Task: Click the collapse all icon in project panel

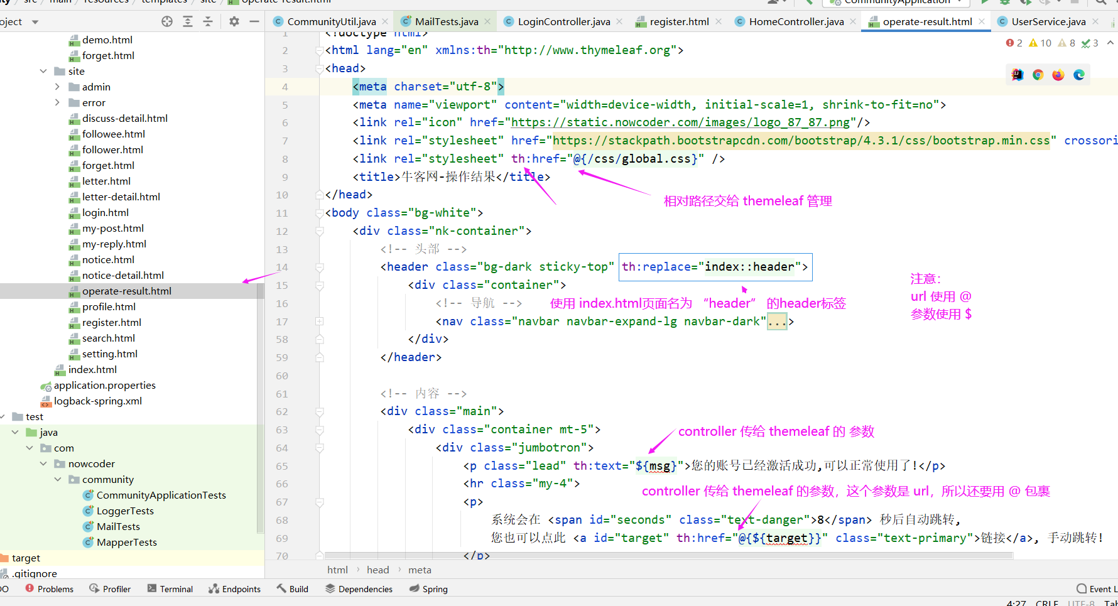Action: point(208,21)
